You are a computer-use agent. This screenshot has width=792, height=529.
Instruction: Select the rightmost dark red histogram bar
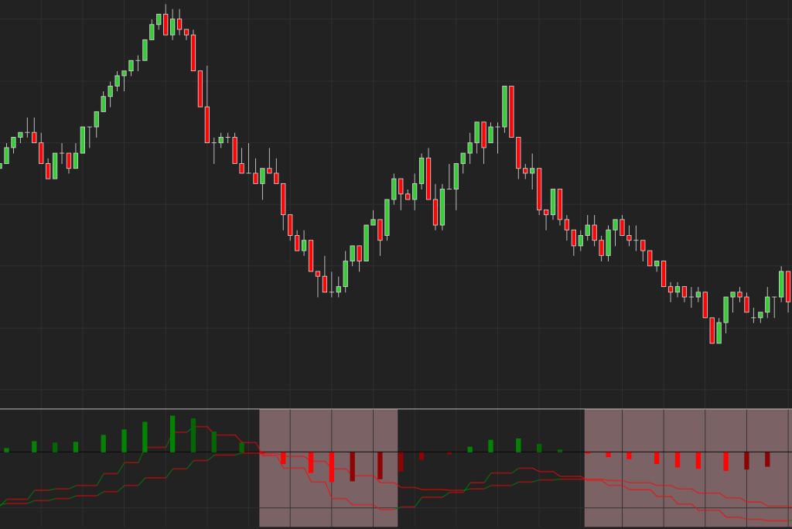click(x=767, y=459)
